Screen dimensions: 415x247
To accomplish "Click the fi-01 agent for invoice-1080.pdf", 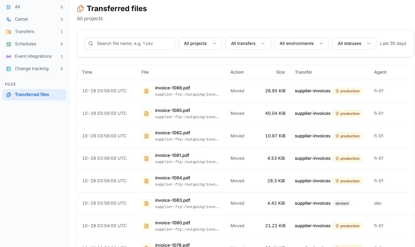I will pyautogui.click(x=379, y=226).
